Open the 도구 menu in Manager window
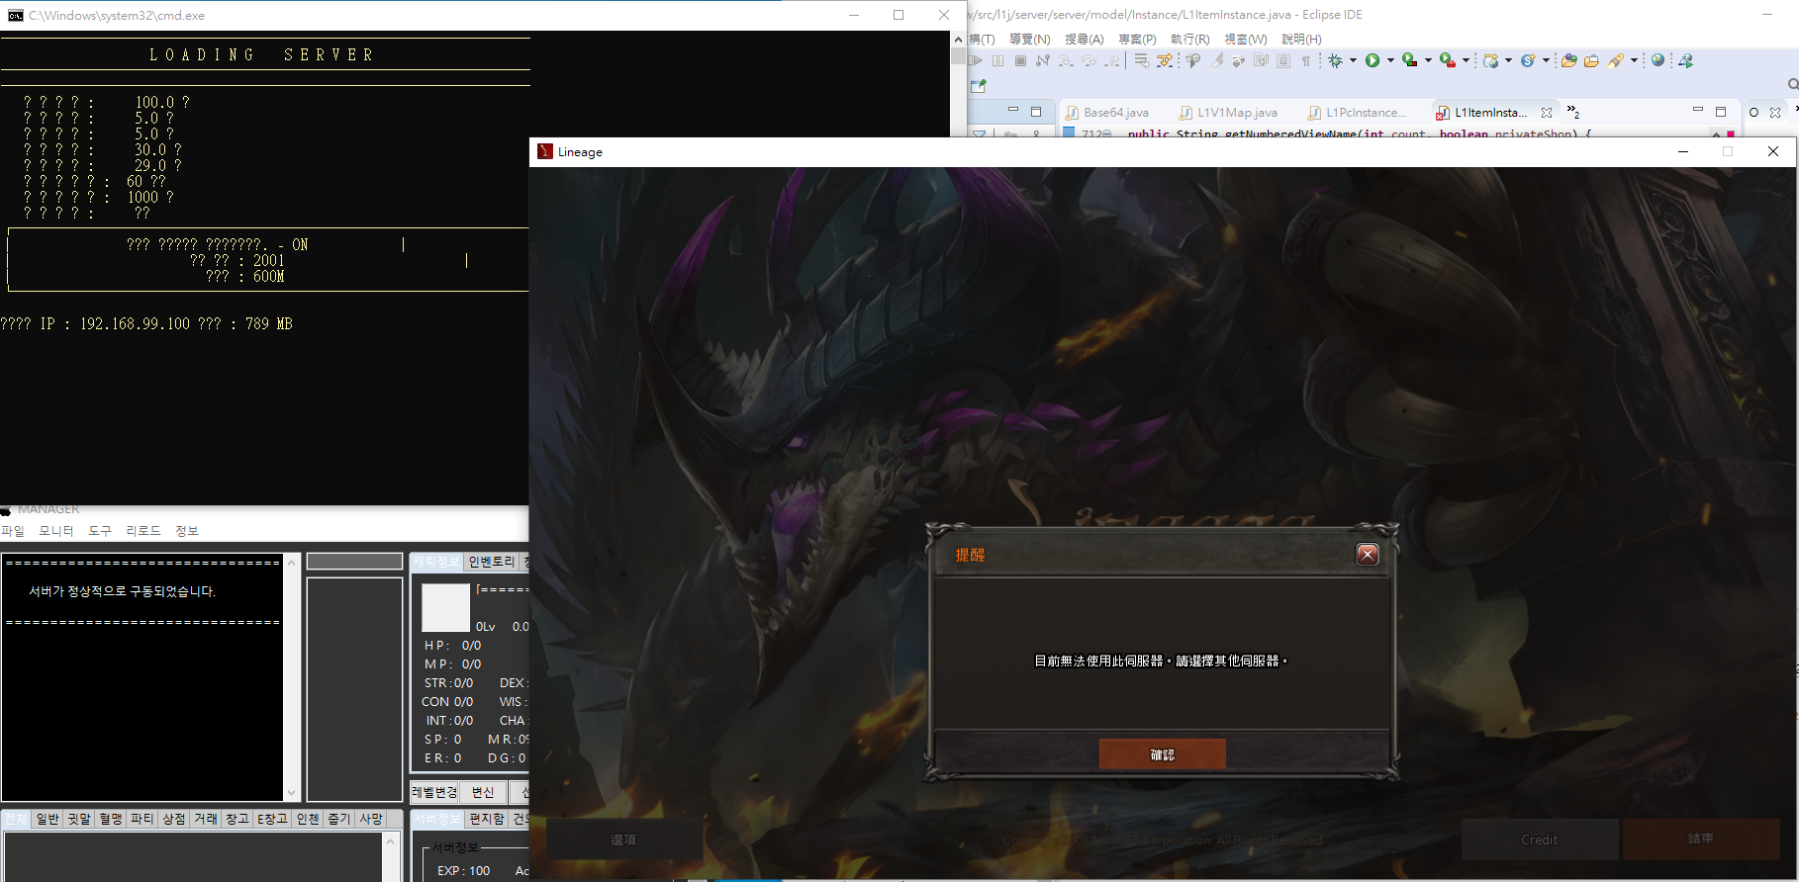Image resolution: width=1799 pixels, height=882 pixels. coord(100,531)
